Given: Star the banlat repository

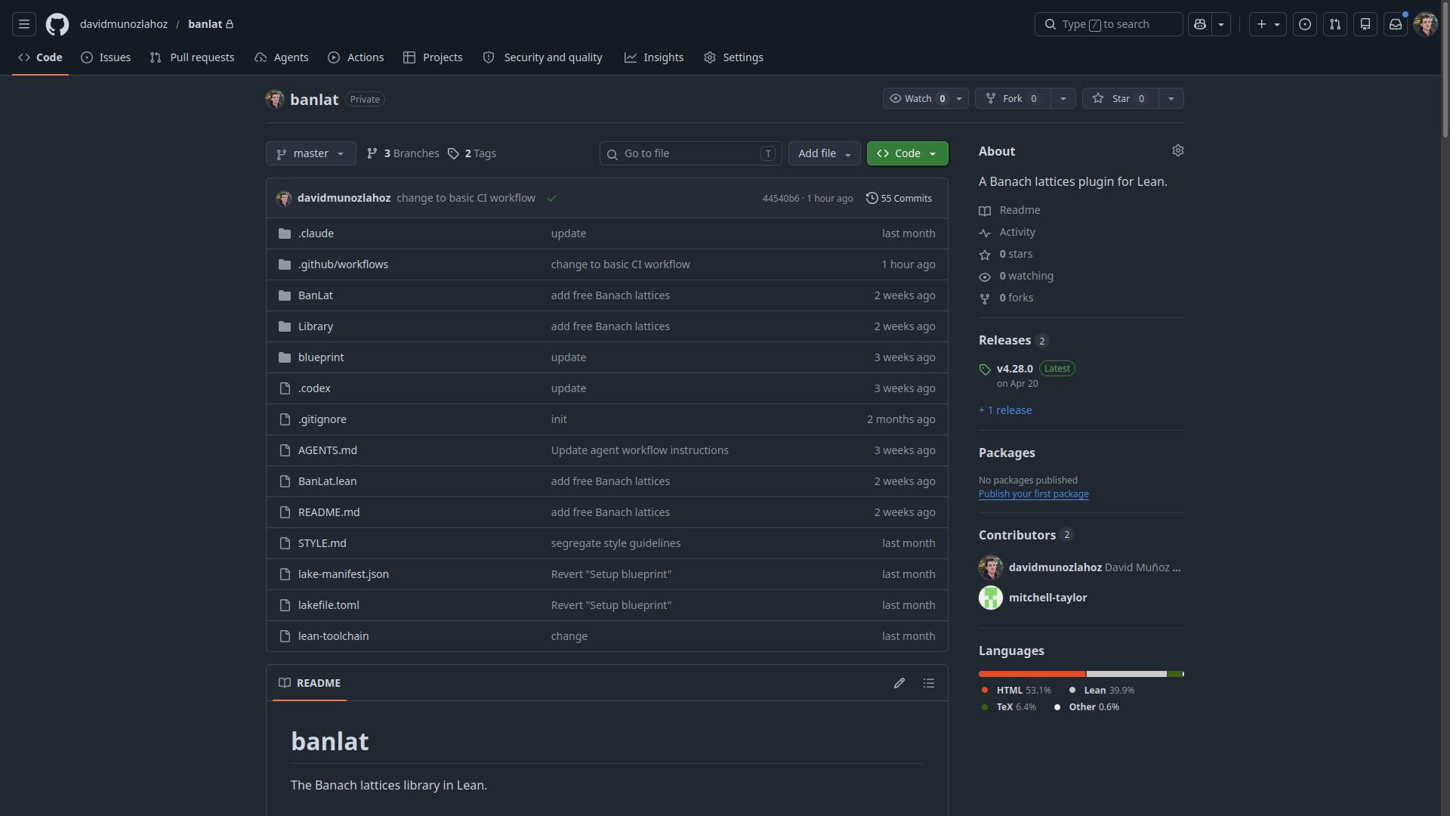Looking at the screenshot, I should (x=1120, y=98).
